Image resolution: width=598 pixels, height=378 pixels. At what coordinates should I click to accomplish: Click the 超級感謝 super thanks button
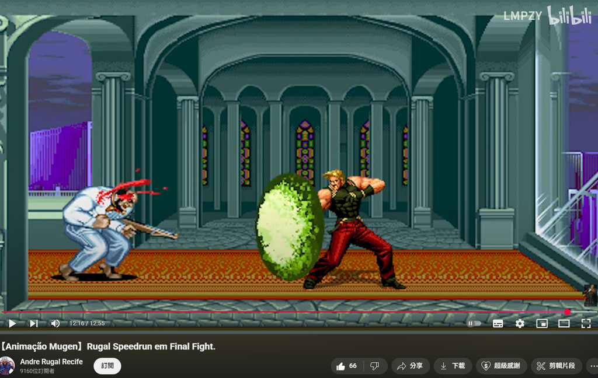click(x=502, y=366)
